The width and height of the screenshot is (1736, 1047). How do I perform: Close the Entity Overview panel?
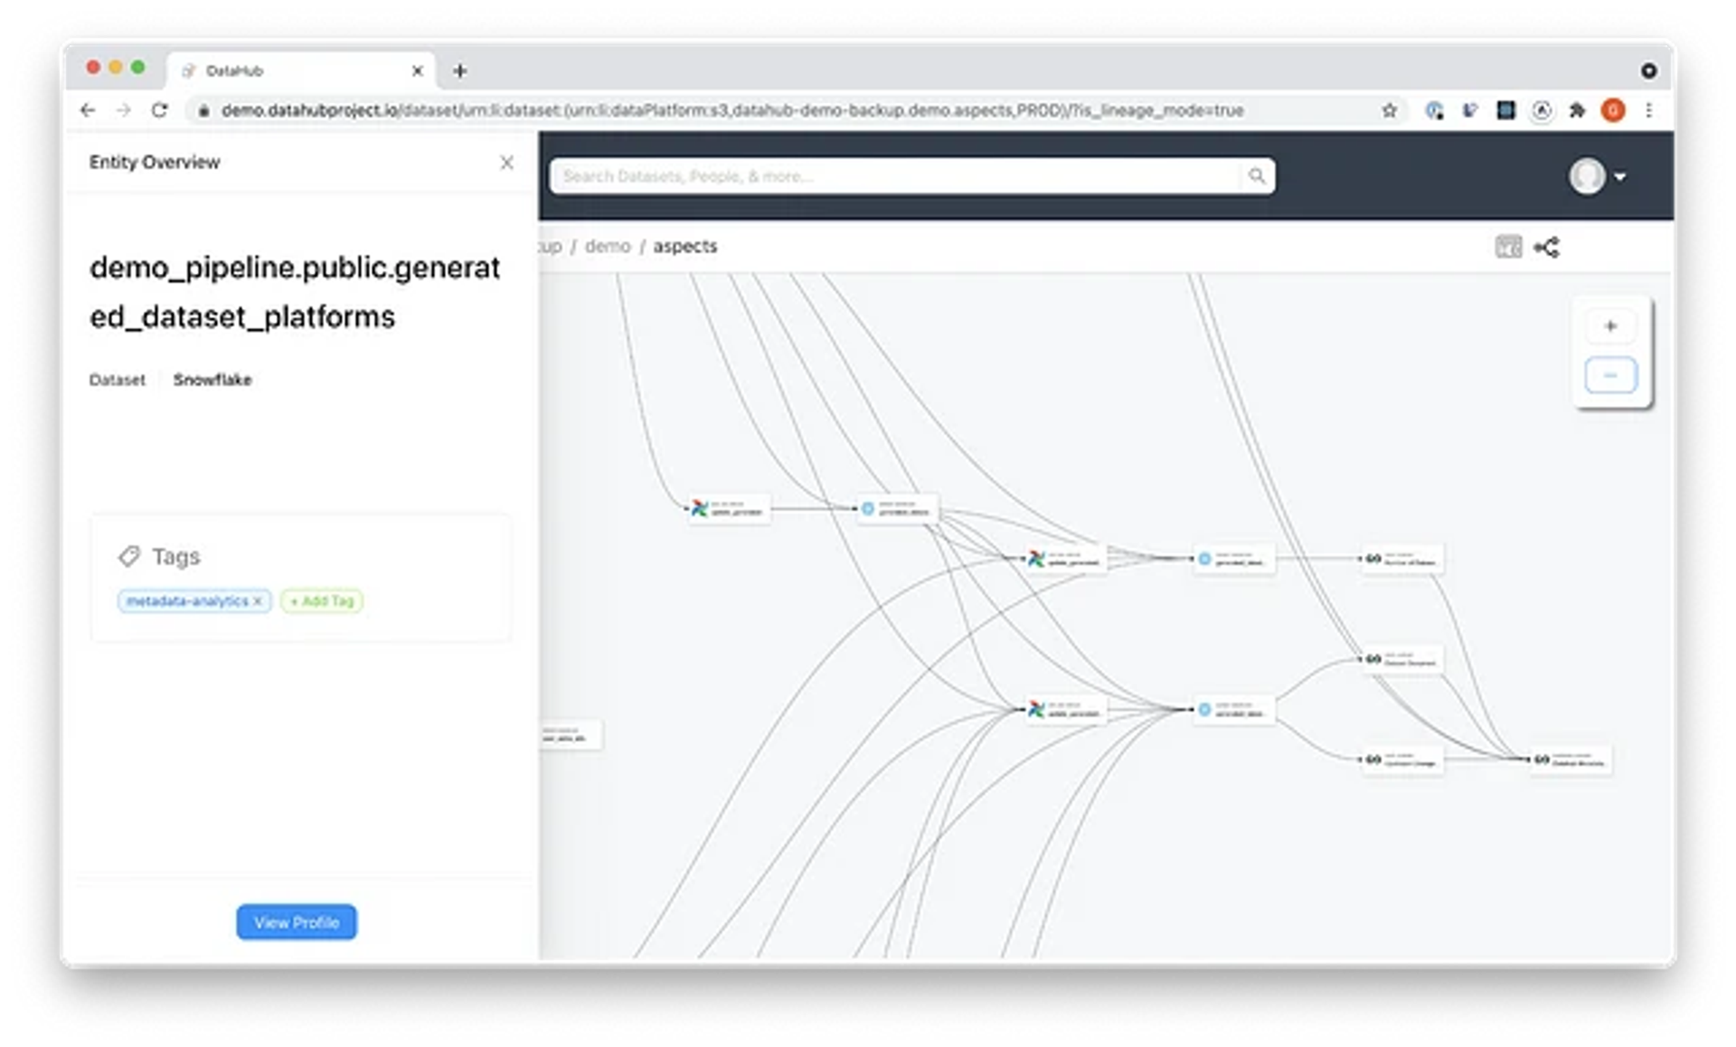tap(506, 163)
